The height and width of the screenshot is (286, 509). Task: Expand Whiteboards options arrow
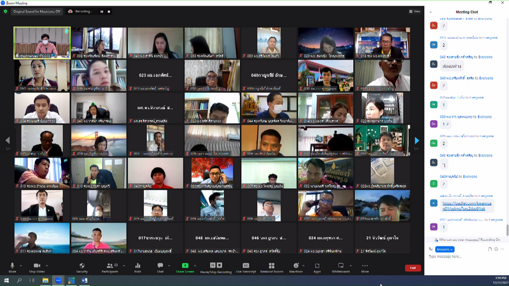[x=351, y=266]
